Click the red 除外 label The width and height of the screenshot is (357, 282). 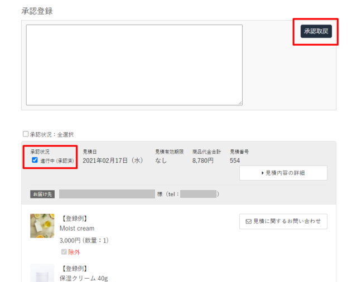tap(74, 252)
